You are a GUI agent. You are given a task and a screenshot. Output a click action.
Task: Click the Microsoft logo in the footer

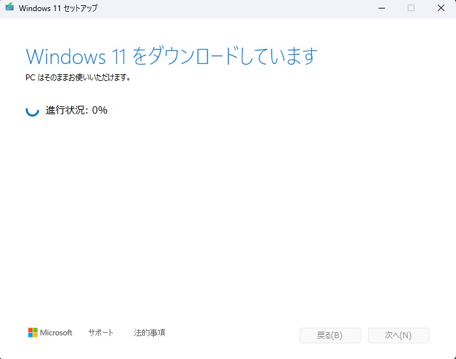pyautogui.click(x=50, y=332)
